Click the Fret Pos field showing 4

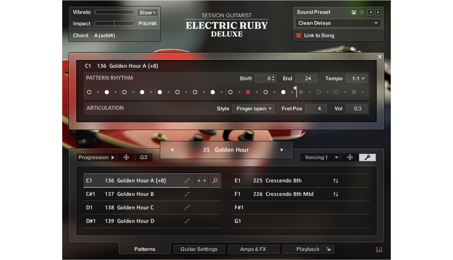[x=316, y=109]
